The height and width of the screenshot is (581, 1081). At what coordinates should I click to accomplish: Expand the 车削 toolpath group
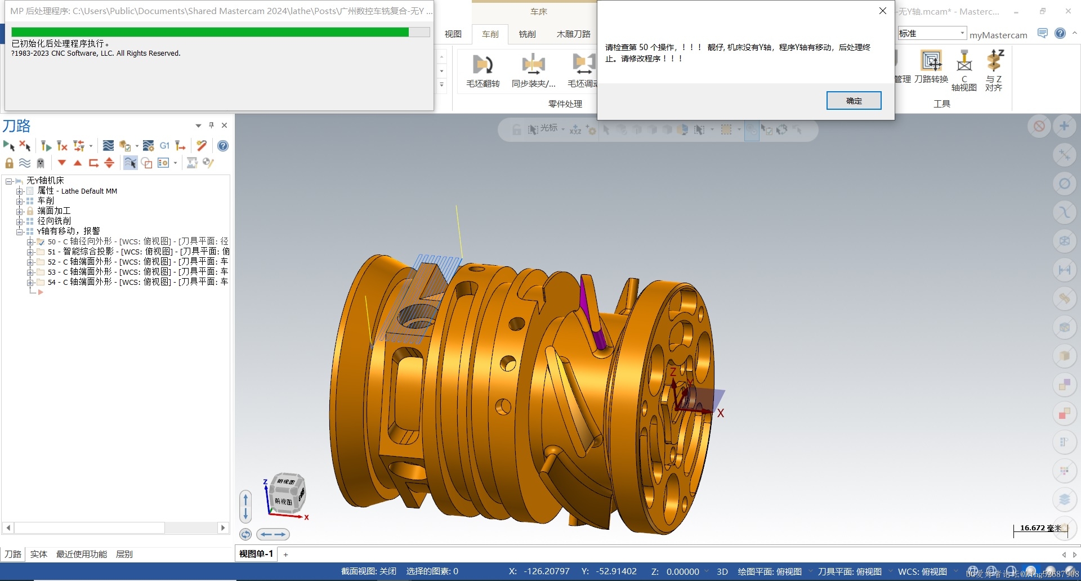20,202
